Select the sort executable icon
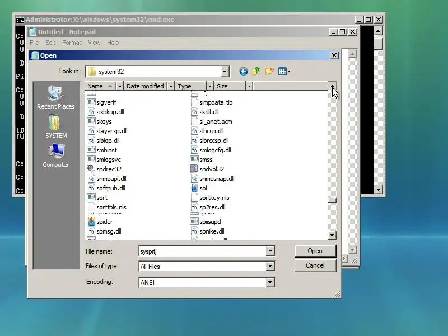The width and height of the screenshot is (448, 336). pos(91,198)
